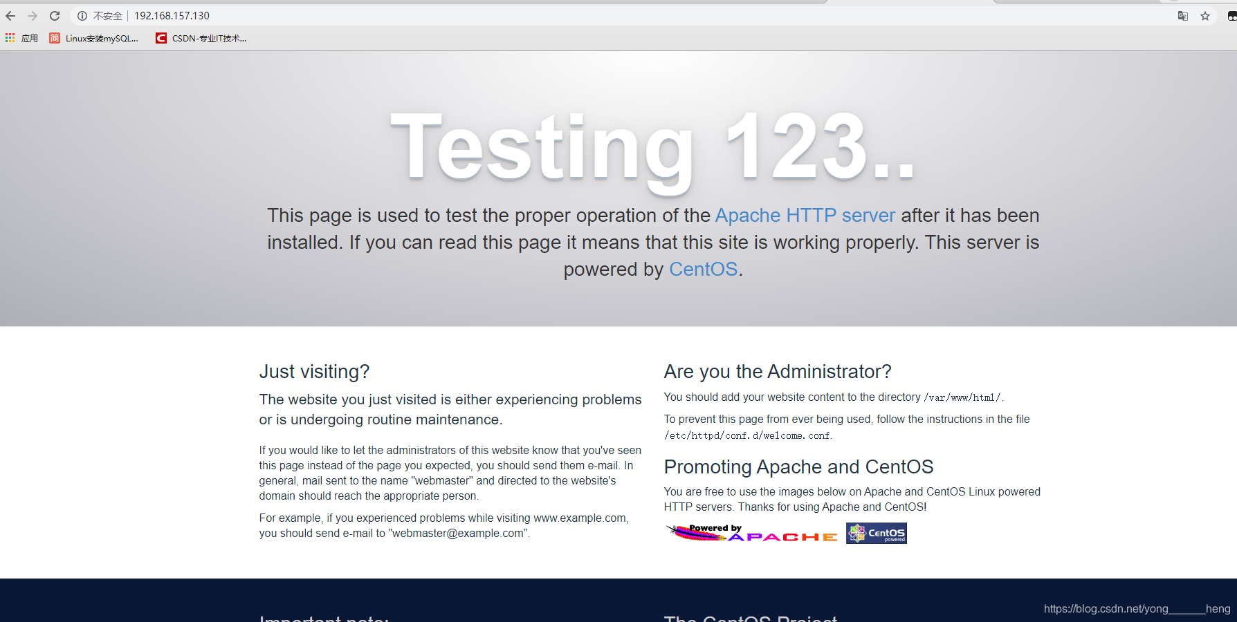This screenshot has height=622, width=1237.
Task: Open site info via not-secure icon
Action: pos(82,16)
